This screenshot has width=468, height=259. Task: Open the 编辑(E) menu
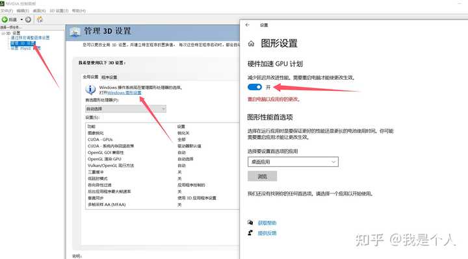pos(23,11)
